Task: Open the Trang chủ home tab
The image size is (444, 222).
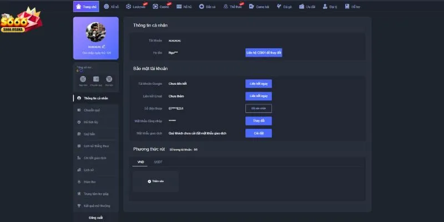Action: coord(82,7)
